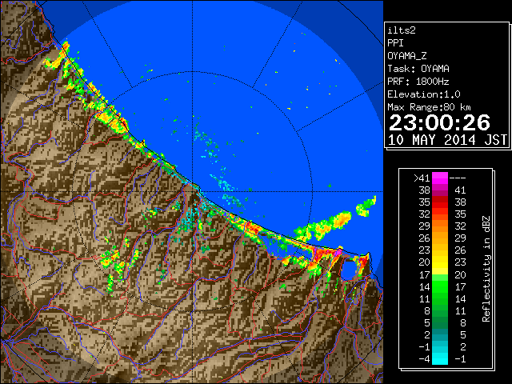Image resolution: width=512 pixels, height=384 pixels.
Task: Click the 'Max Range:80 km' line
Action: 429,107
